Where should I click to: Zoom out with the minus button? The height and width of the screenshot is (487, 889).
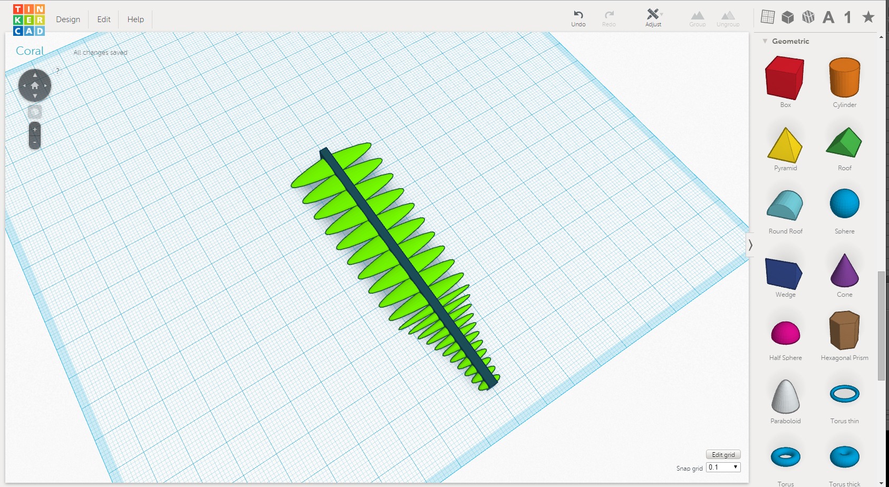click(35, 142)
